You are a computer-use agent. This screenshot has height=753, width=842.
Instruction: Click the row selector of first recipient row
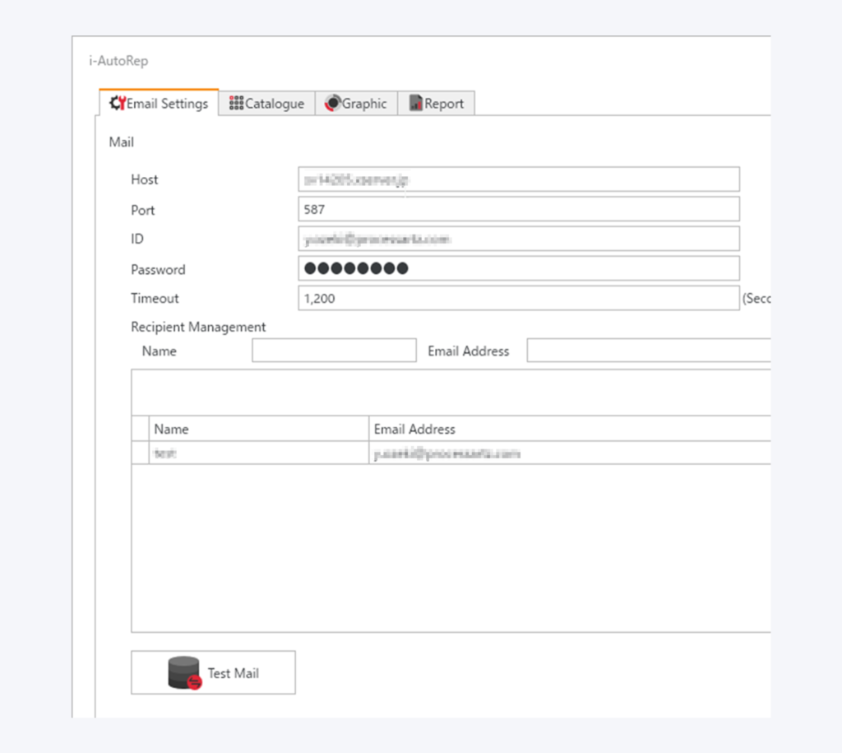click(x=141, y=453)
